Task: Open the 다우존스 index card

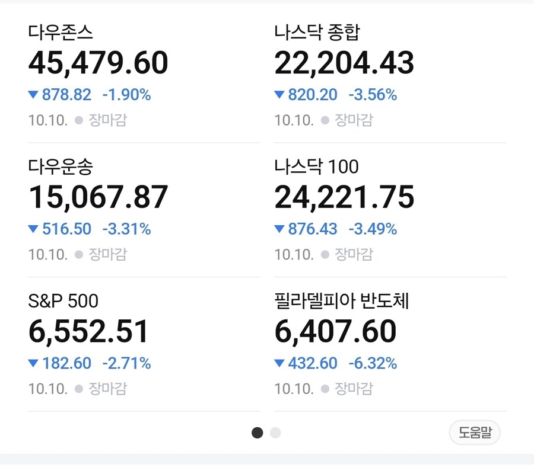Action: [x=61, y=32]
